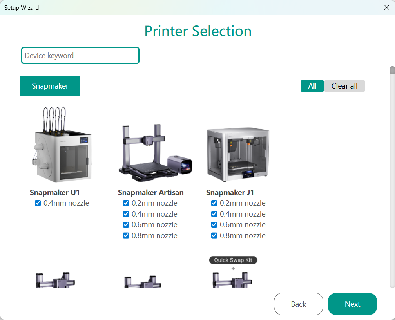Image resolution: width=395 pixels, height=320 pixels.
Task: Disable Snapmaker Artisan 0.6mm nozzle option
Action: [126, 225]
